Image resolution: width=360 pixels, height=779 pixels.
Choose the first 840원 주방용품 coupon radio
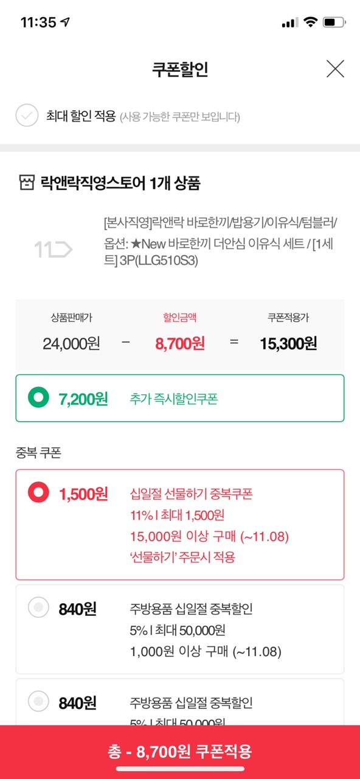pyautogui.click(x=39, y=607)
